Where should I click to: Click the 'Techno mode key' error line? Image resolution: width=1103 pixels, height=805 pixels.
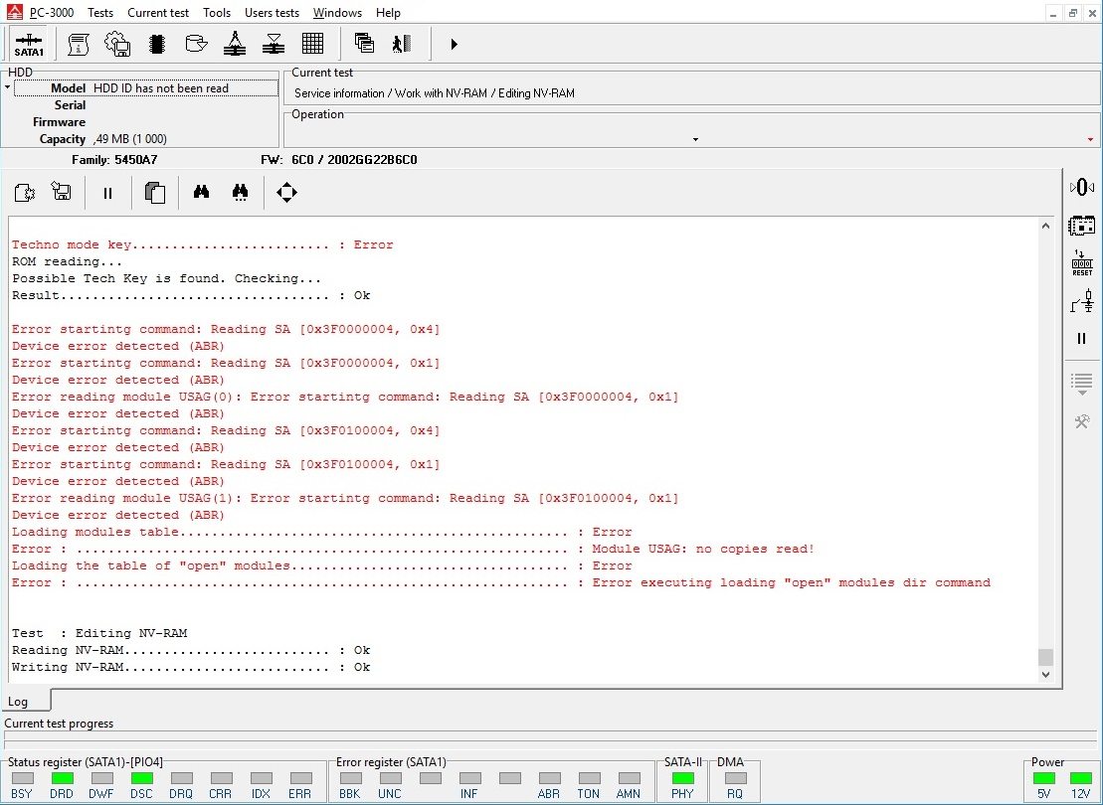[x=203, y=244]
